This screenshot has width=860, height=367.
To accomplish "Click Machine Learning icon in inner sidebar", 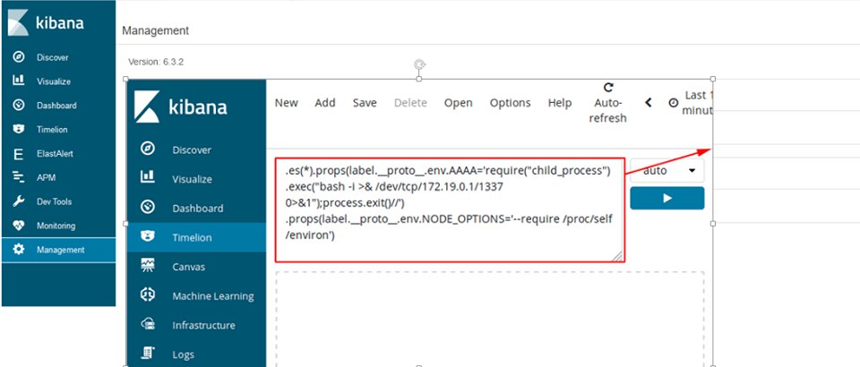I will [148, 294].
